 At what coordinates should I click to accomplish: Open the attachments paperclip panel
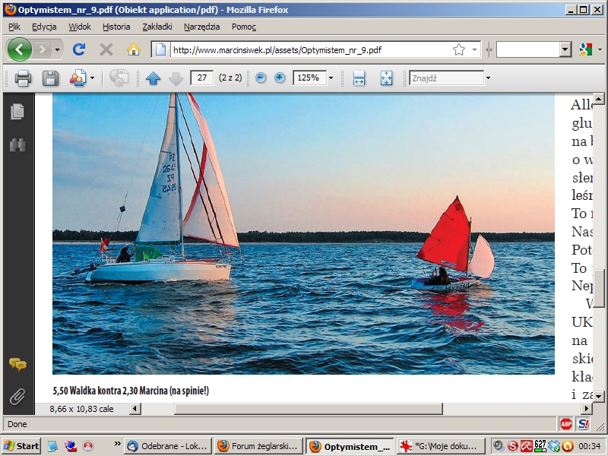click(x=17, y=396)
